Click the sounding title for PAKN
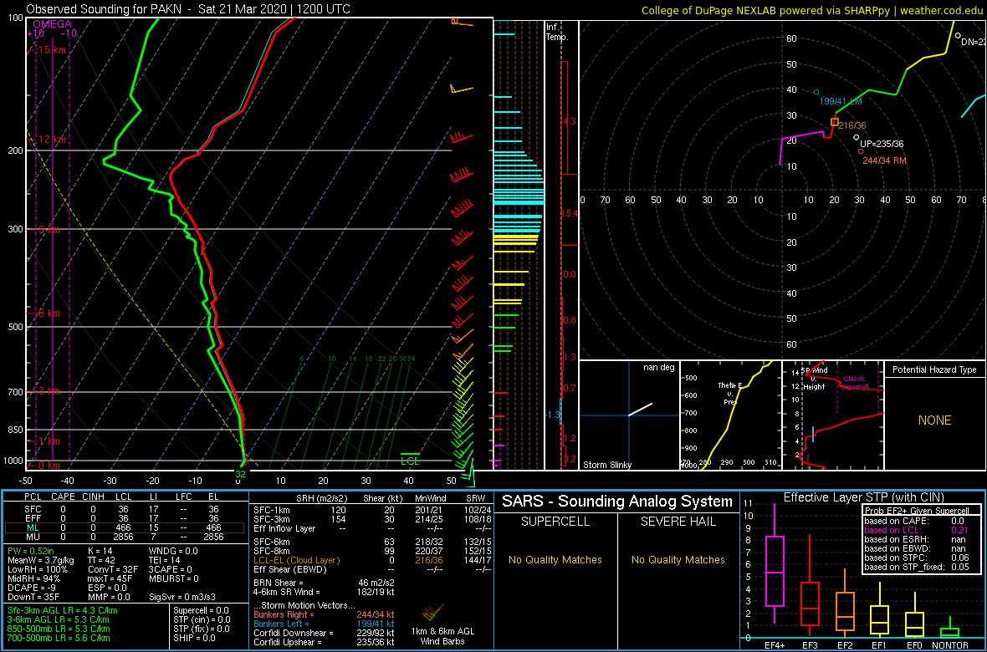Viewport: 987px width, 652px height. click(x=189, y=9)
